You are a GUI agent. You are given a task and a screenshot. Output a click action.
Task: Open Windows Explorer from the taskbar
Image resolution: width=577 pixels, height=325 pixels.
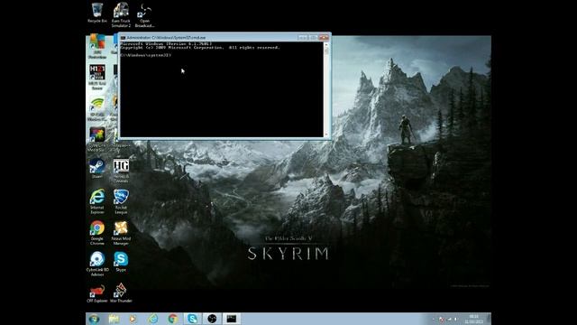coord(114,319)
